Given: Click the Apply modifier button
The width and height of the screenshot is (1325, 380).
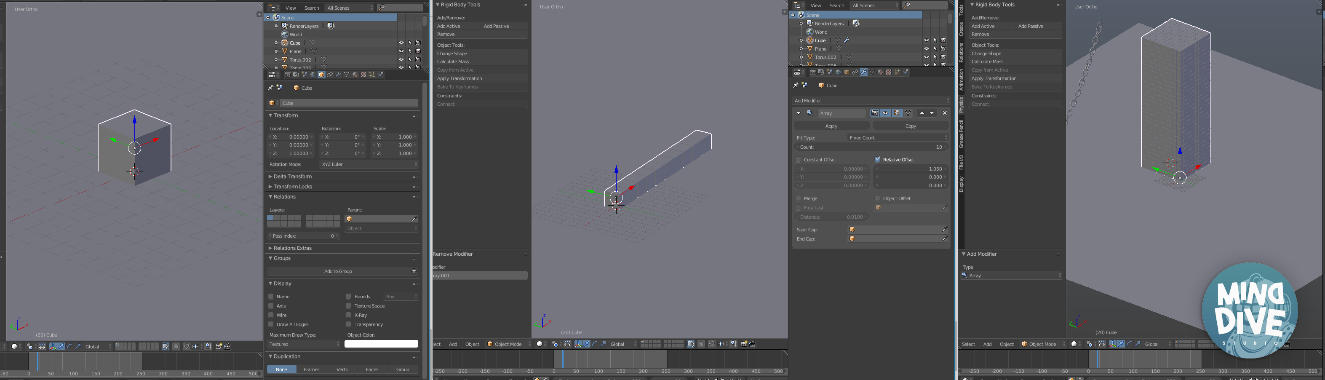Looking at the screenshot, I should coord(831,126).
